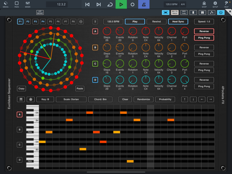The height and width of the screenshot is (174, 232).
Task: Click the orange Events 17 knob
Action: 120,47
